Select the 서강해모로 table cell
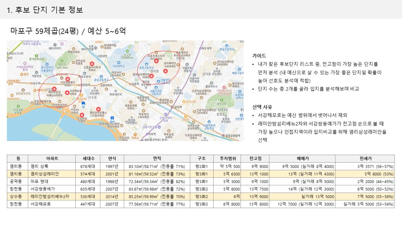402x226 pixels. click(x=52, y=204)
